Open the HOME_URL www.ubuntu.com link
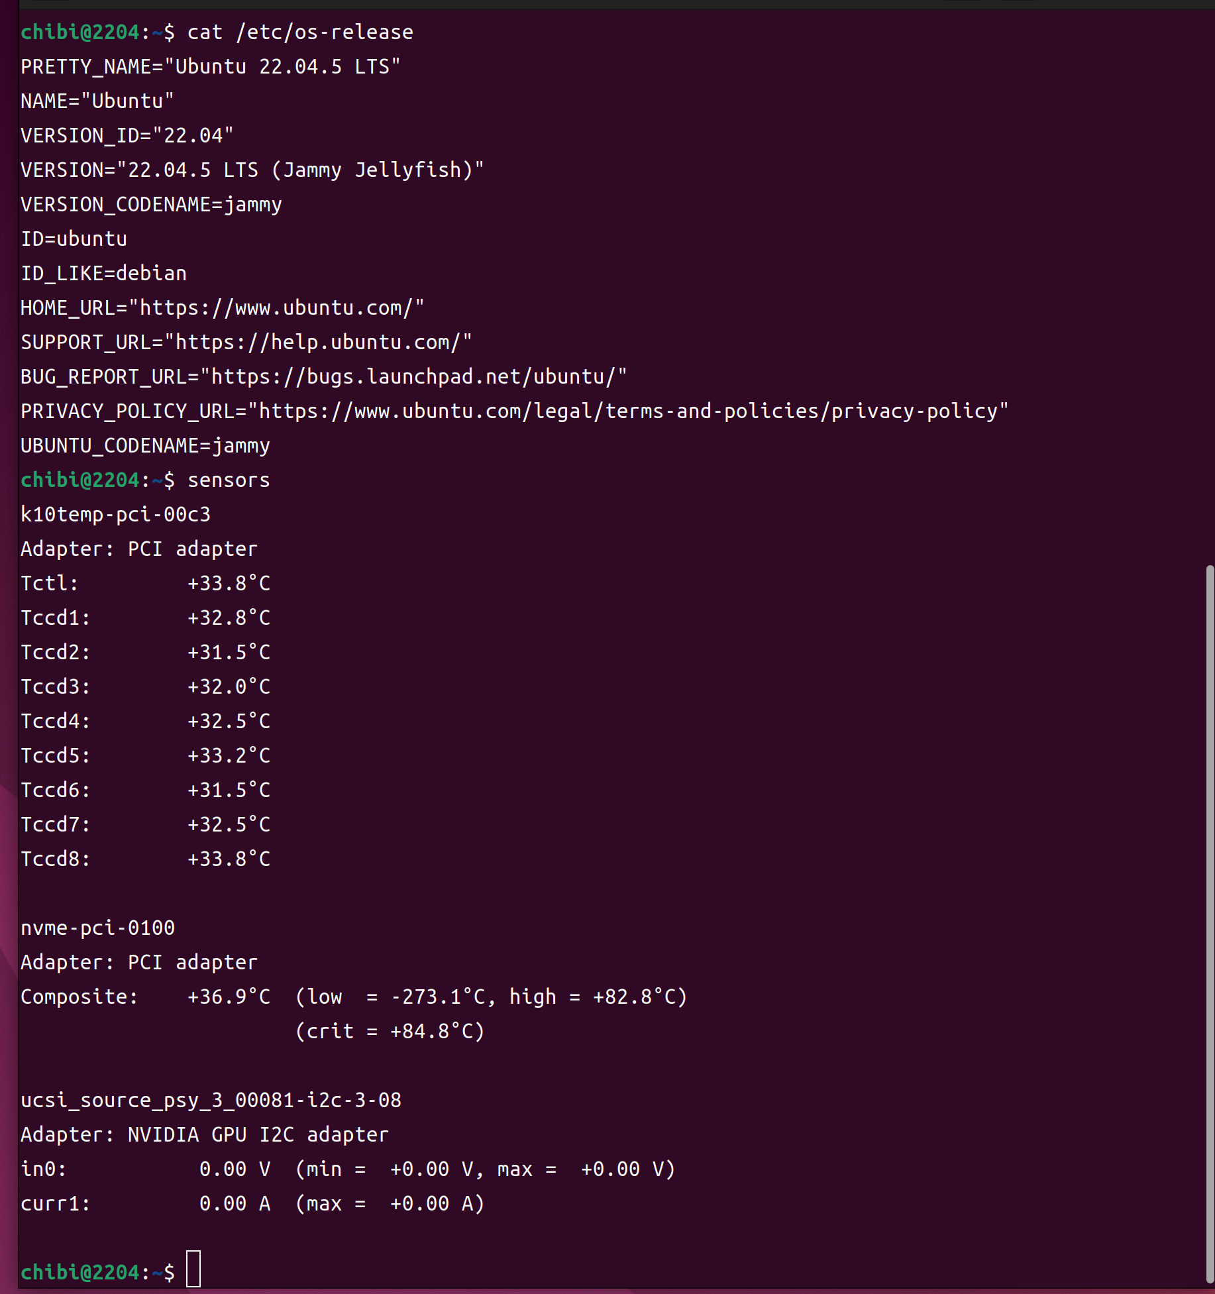Viewport: 1215px width, 1294px height. point(276,308)
